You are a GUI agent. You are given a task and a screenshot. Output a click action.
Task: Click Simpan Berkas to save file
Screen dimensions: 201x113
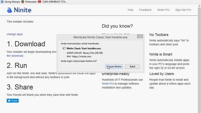[x=114, y=67]
